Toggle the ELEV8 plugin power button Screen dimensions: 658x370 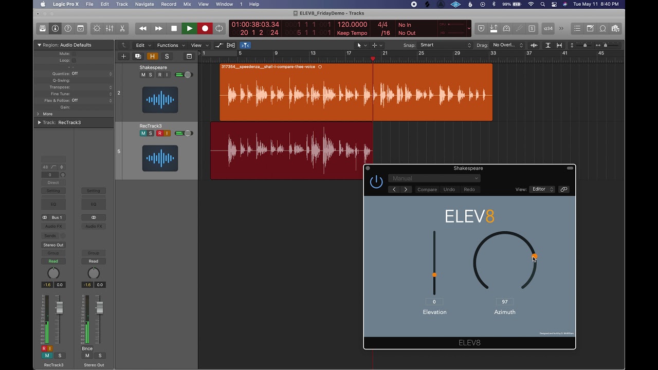click(x=376, y=181)
